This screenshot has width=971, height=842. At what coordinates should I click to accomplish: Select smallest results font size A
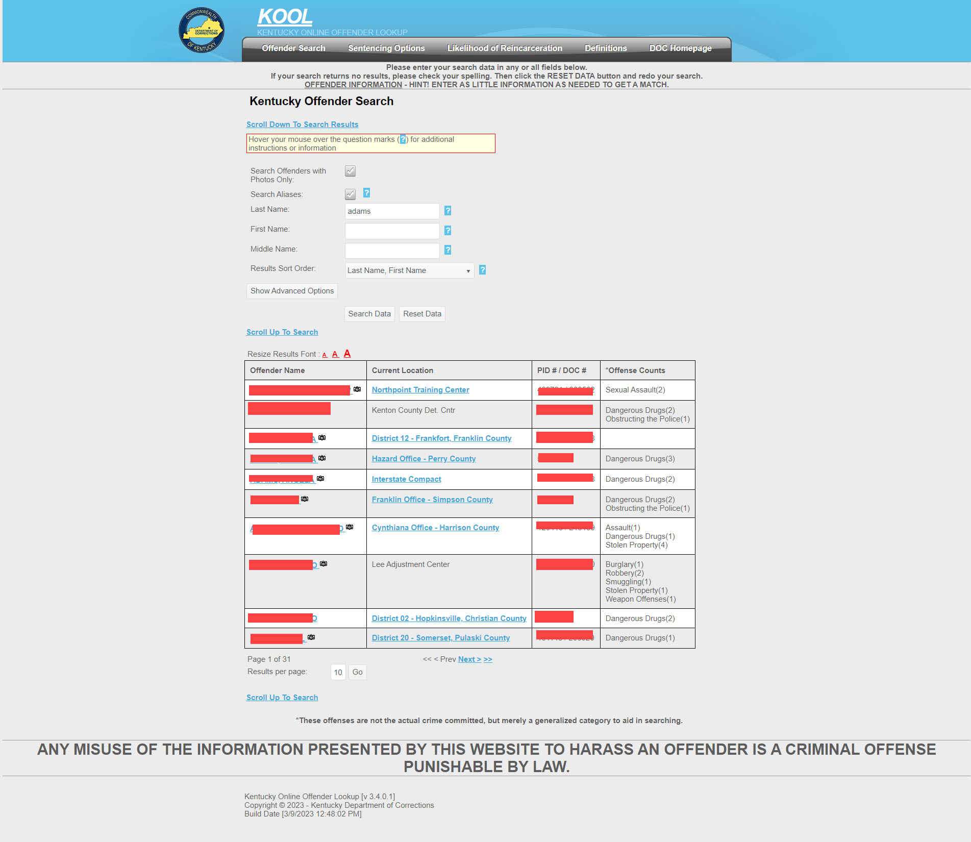point(325,355)
